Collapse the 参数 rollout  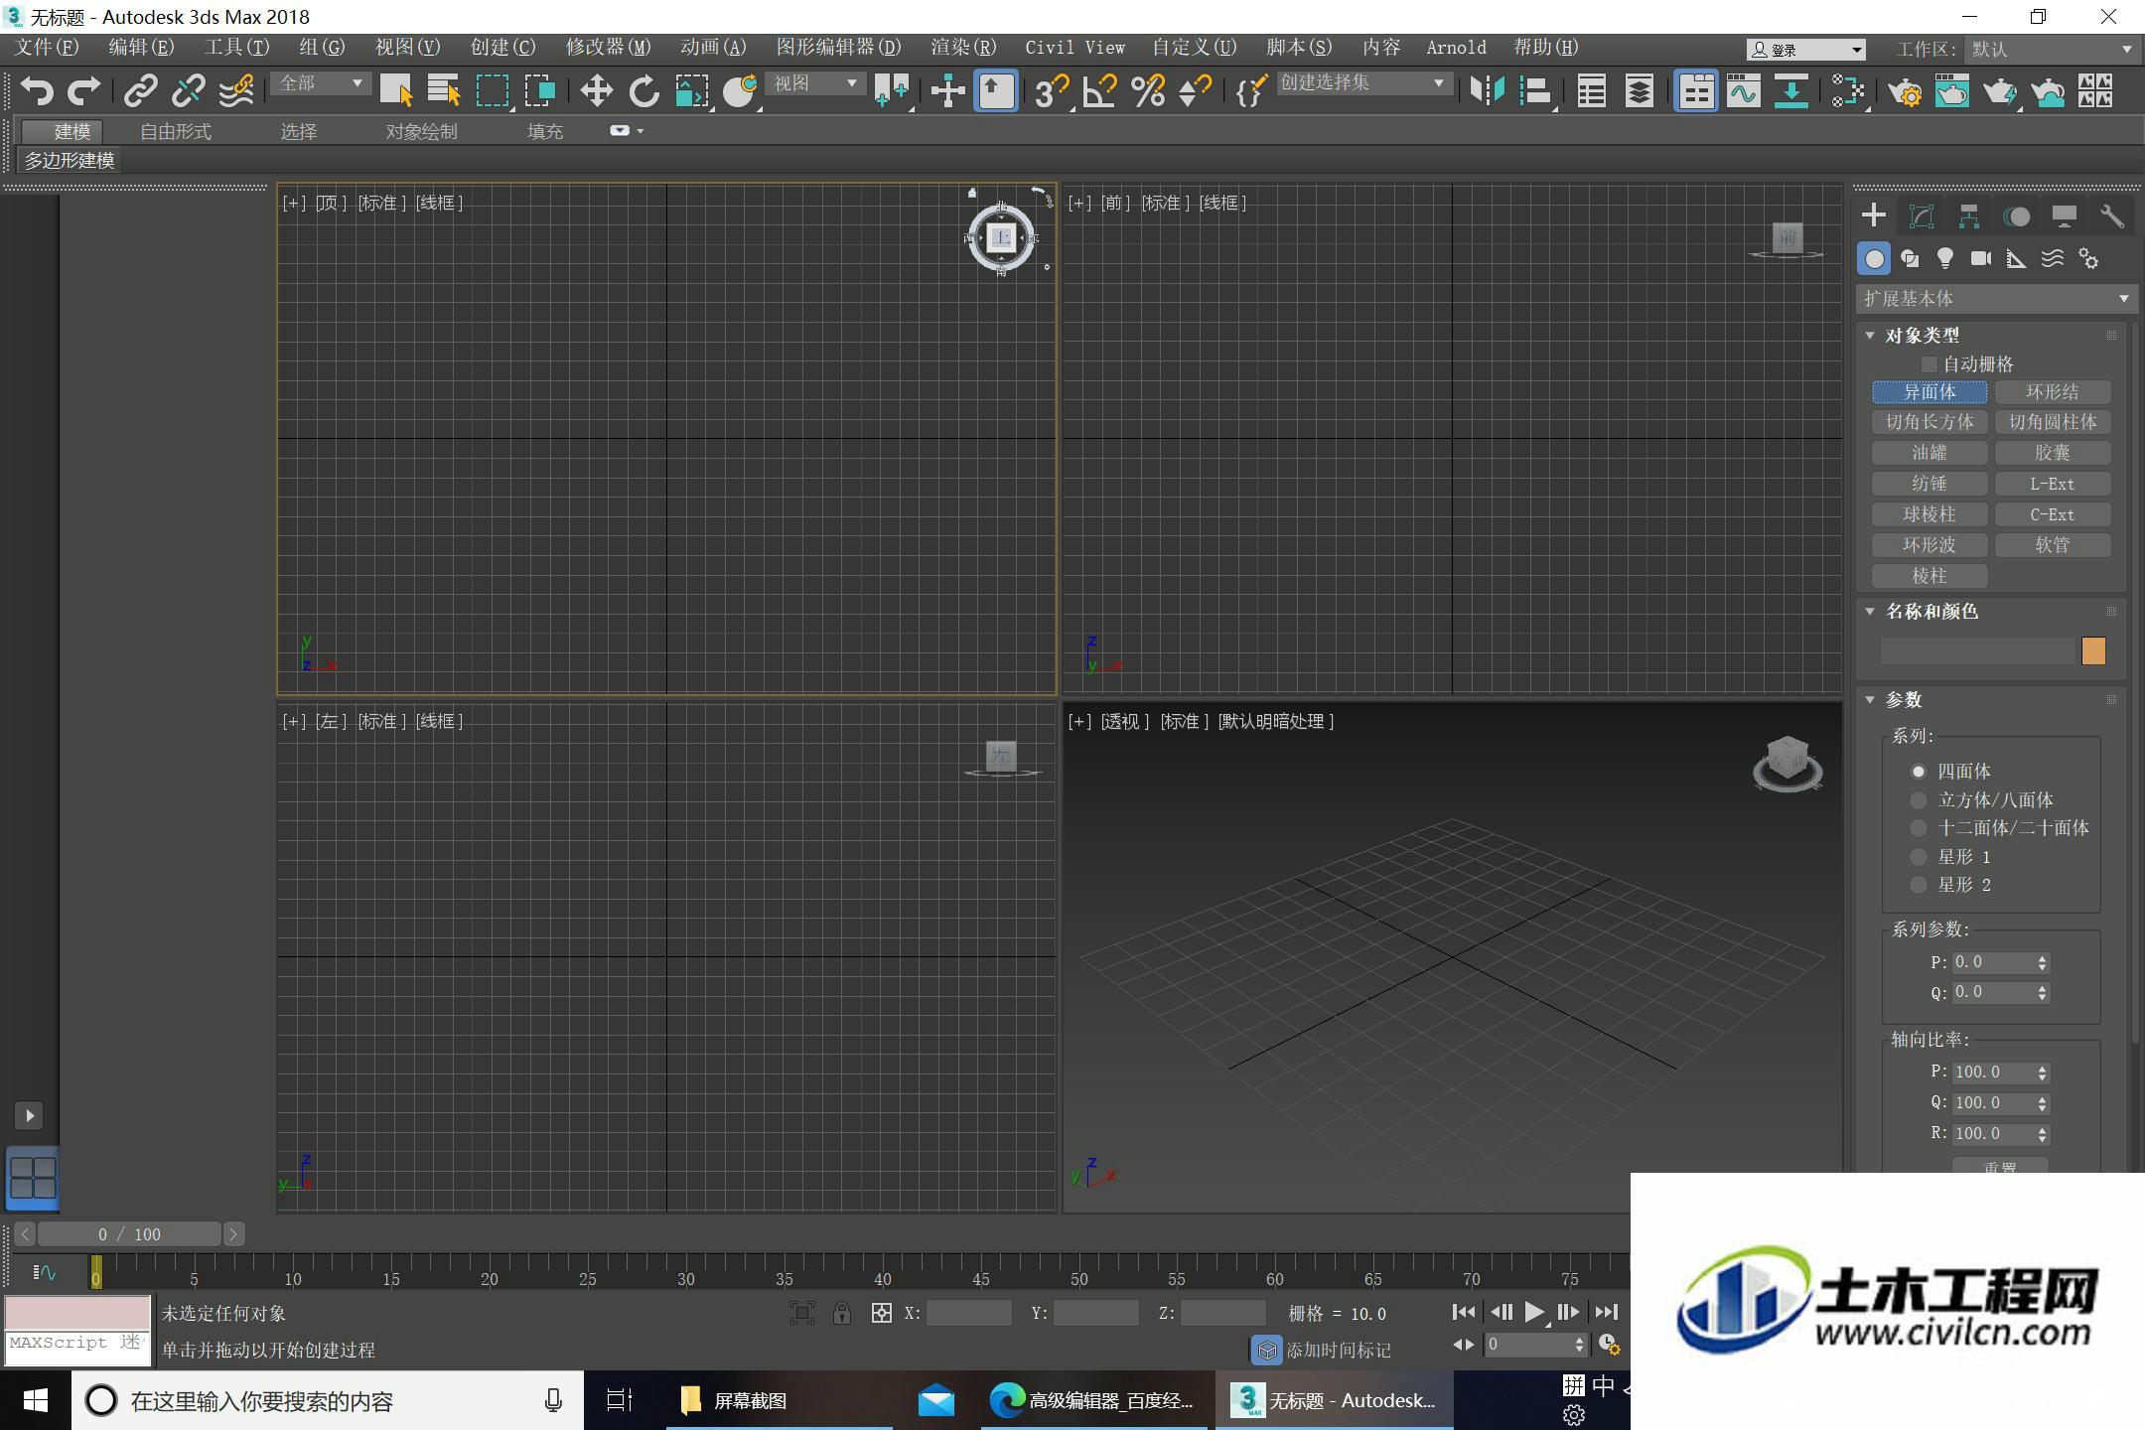pos(1870,699)
